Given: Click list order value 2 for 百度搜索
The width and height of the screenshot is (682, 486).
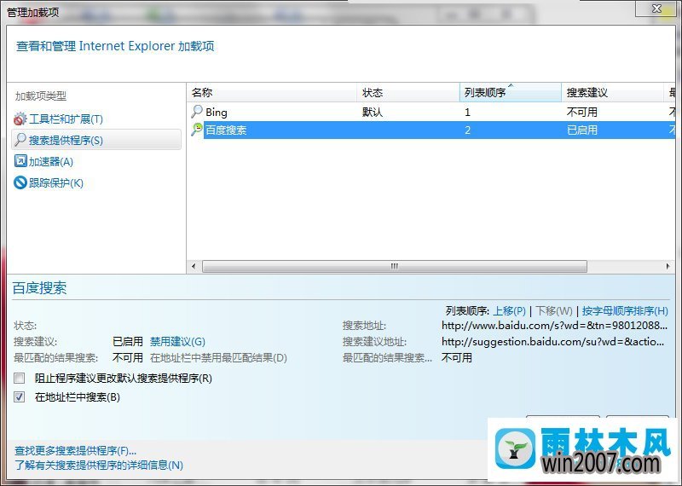Looking at the screenshot, I should [x=467, y=130].
